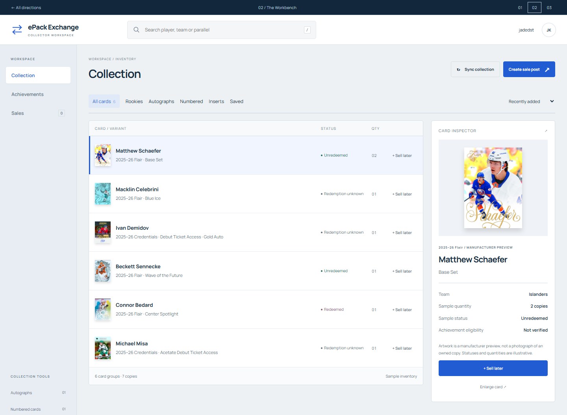Go back via All directions link
The width and height of the screenshot is (567, 415).
[26, 7]
